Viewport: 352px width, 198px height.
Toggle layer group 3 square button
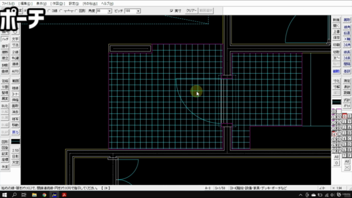coord(344,133)
